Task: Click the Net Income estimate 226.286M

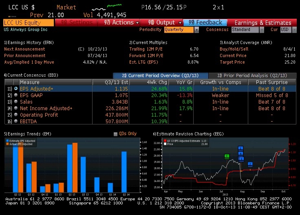Action: (117, 108)
